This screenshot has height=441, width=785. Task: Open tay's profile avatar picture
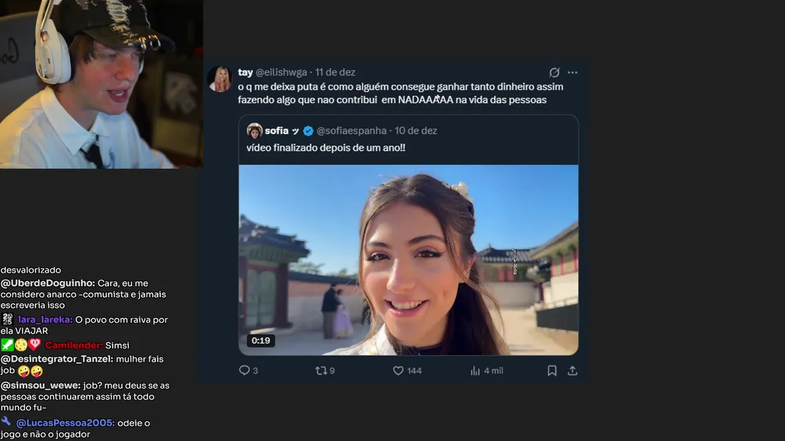pos(220,80)
